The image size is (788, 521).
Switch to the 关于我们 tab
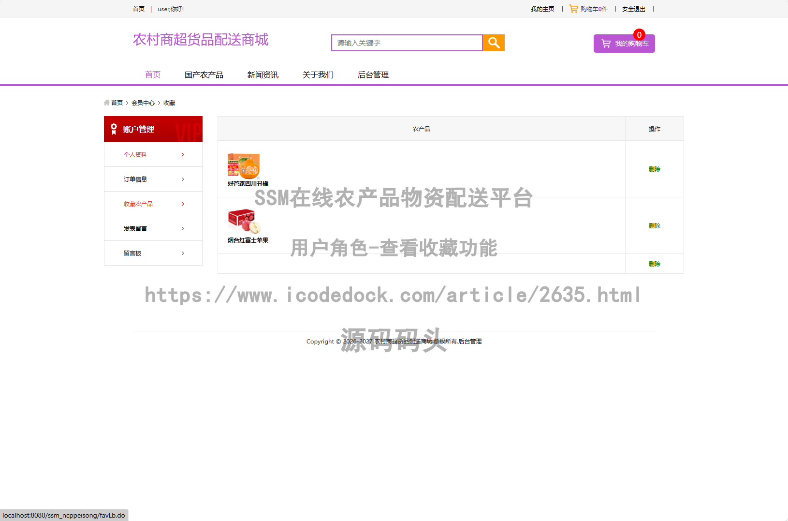(318, 74)
